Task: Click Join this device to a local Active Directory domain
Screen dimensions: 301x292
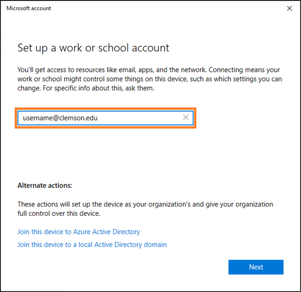Action: point(92,244)
